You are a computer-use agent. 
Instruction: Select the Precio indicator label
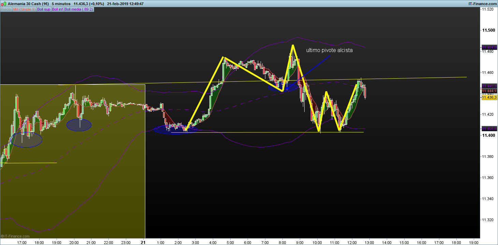[x=6, y=10]
